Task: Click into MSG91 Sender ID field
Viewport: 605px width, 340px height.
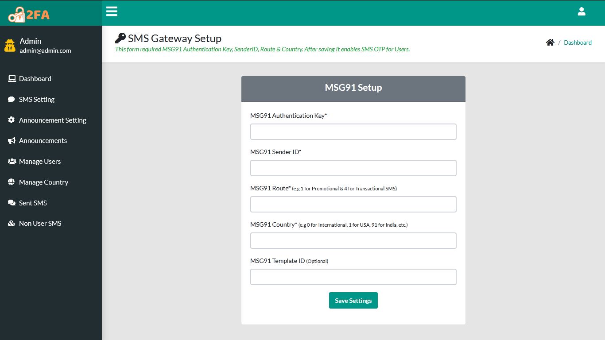Action: tap(353, 168)
